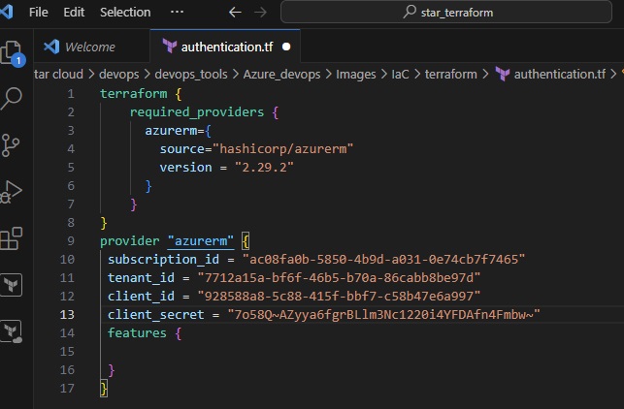
Task: Open the Source Control view icon
Action: pos(11,145)
